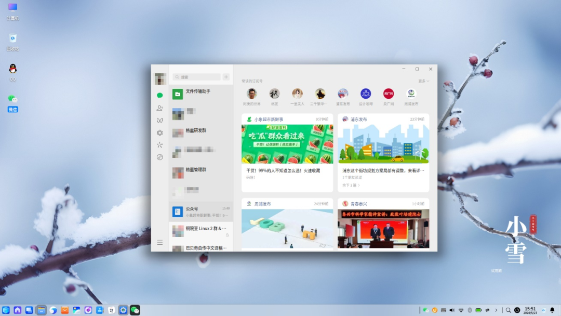561x316 pixels.
Task: Open the 浦东这个街坊规划方案 article title
Action: [x=383, y=170]
